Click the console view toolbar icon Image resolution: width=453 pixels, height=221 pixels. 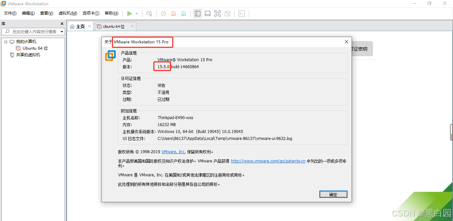242,14
